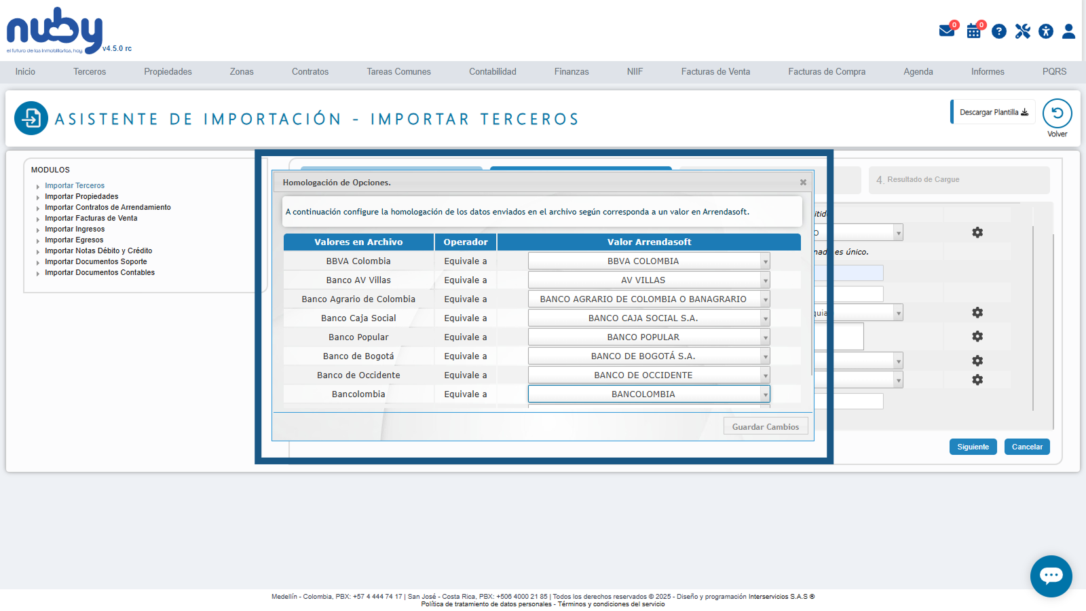The width and height of the screenshot is (1086, 611).
Task: Select Importar Documentos Soporte module
Action: tap(96, 261)
